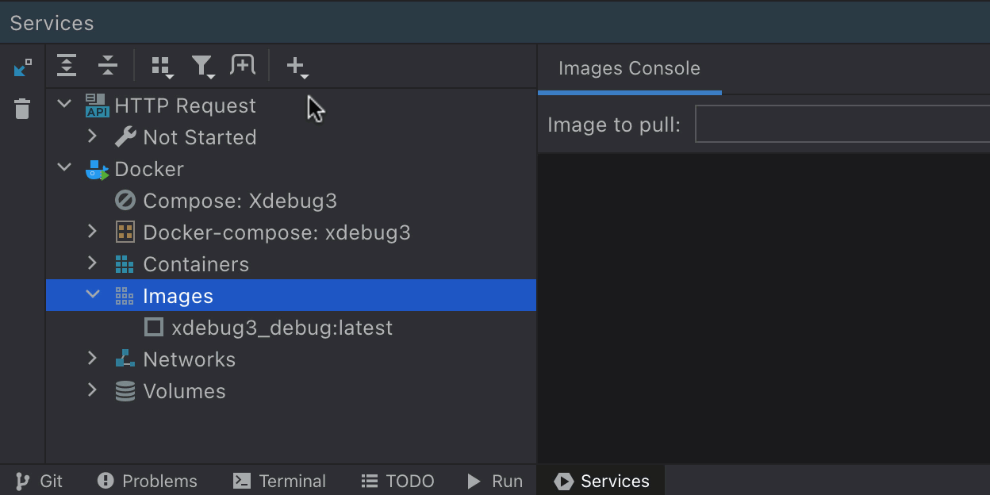Select the HTTP Request tree row
Viewport: 990px width, 495px height.
[x=291, y=106]
